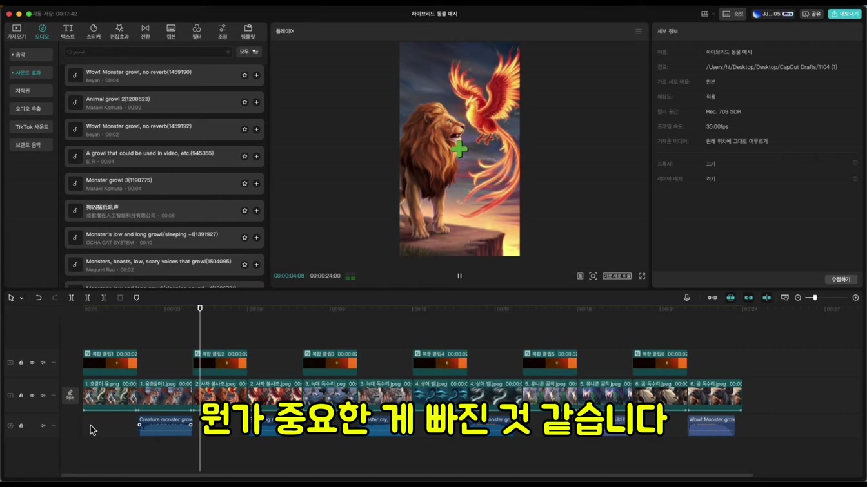Toggle auto snapping in timeline toolbar

pyautogui.click(x=730, y=298)
